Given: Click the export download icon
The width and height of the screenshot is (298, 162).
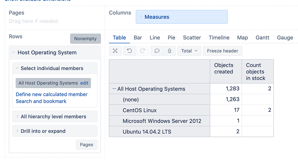Looking at the screenshot, I should pos(170,51).
